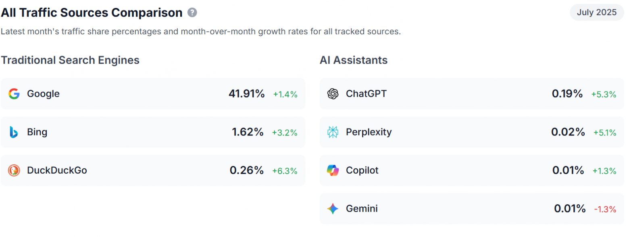Click the ChatGPT 0.19% share value

[x=567, y=94]
